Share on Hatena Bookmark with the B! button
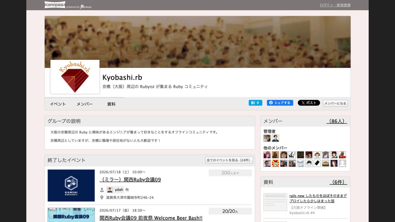The width and height of the screenshot is (395, 222). click(x=255, y=103)
